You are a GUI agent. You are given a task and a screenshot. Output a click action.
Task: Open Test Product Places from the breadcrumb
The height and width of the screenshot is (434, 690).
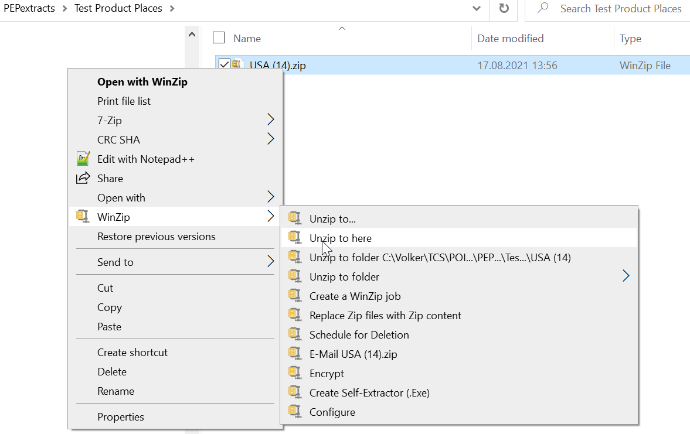click(x=118, y=8)
